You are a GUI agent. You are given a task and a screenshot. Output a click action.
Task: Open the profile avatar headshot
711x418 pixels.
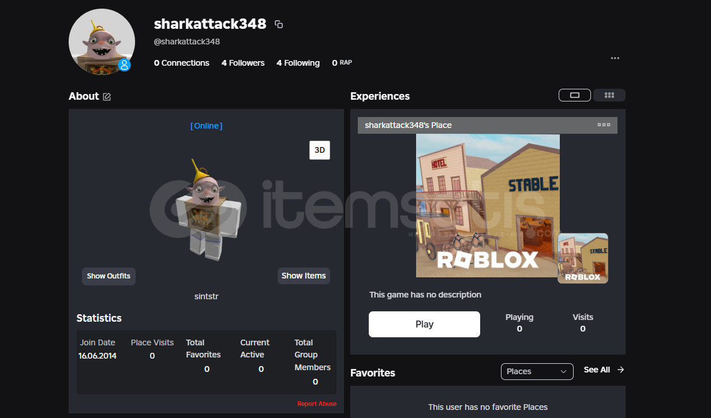click(x=102, y=42)
